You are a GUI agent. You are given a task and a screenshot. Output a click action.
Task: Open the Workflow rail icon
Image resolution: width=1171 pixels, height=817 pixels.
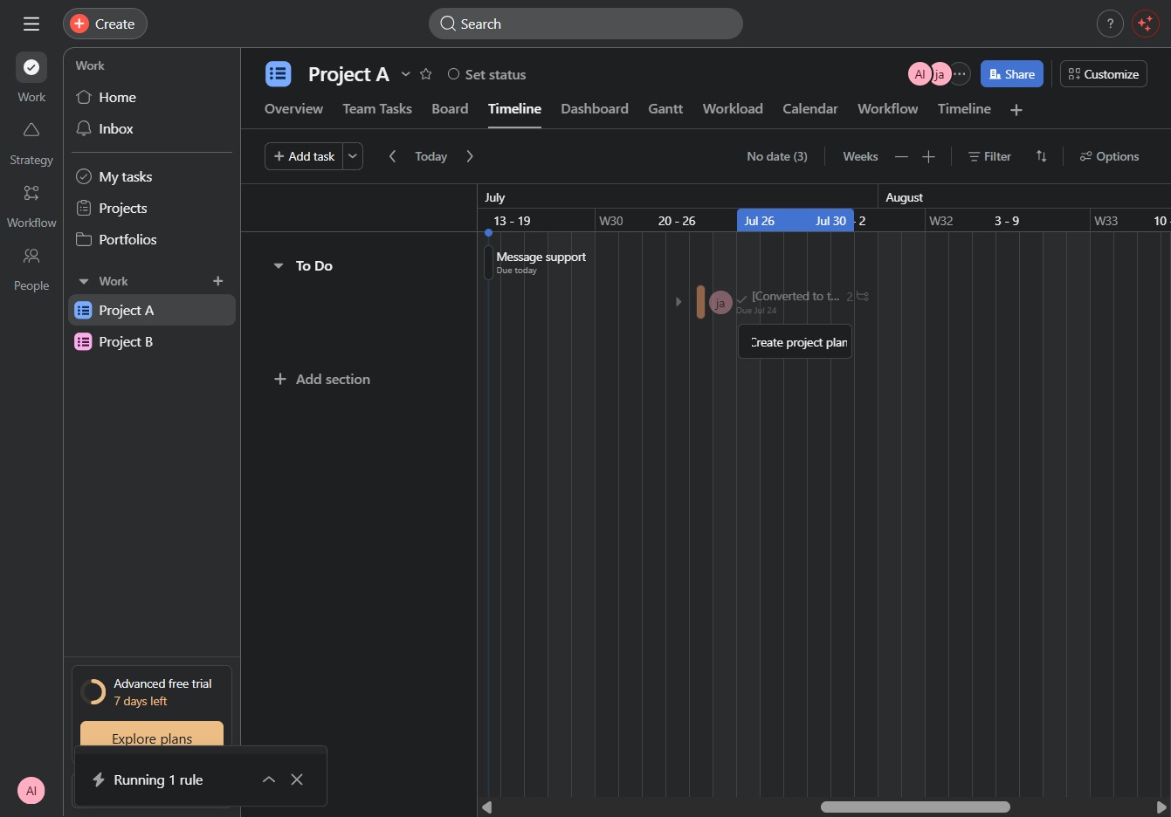pyautogui.click(x=31, y=193)
